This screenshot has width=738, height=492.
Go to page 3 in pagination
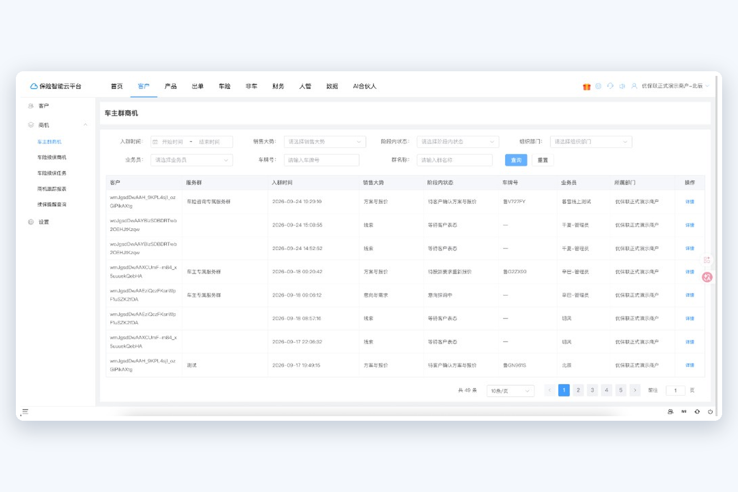point(592,391)
